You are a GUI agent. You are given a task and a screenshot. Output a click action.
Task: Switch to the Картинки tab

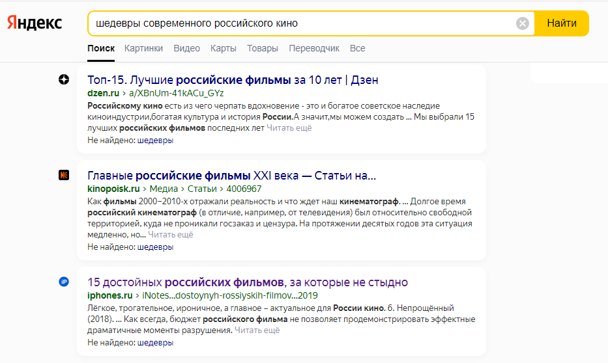(143, 48)
